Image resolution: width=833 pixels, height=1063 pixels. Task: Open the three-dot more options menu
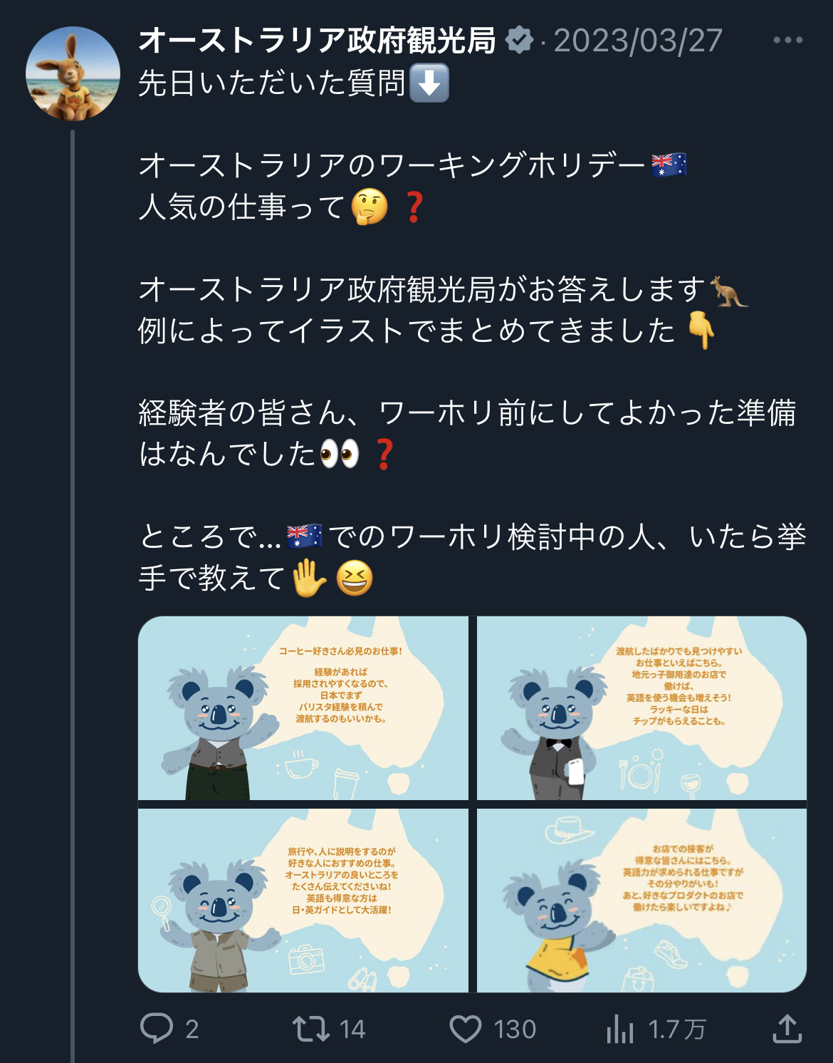(788, 41)
